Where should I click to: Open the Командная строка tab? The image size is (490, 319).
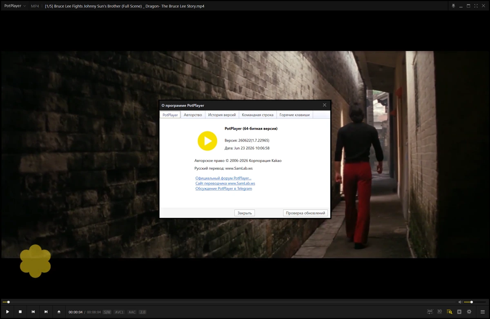pyautogui.click(x=258, y=115)
